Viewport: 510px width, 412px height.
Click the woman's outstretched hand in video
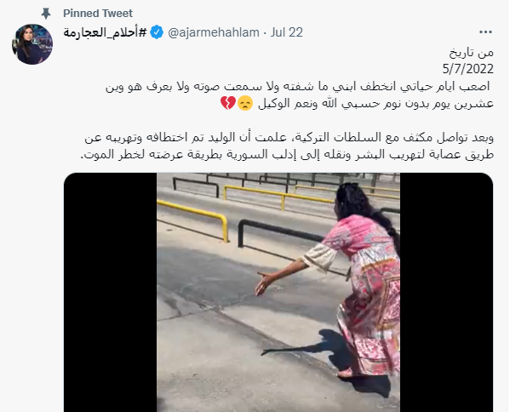(265, 283)
